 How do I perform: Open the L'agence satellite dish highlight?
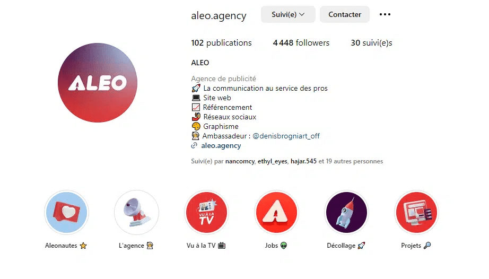tap(137, 213)
